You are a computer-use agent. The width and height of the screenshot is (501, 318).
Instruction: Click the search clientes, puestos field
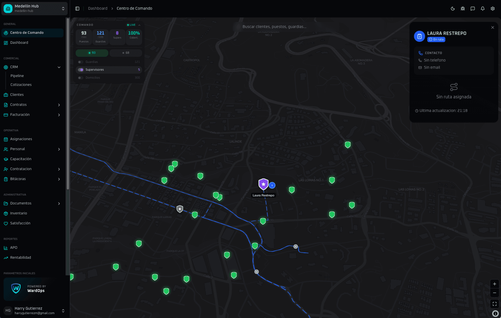click(274, 27)
